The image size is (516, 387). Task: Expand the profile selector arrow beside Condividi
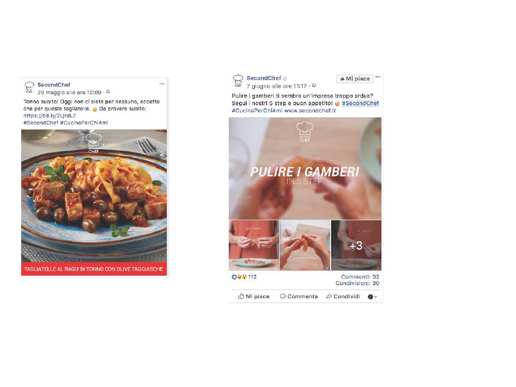372,297
